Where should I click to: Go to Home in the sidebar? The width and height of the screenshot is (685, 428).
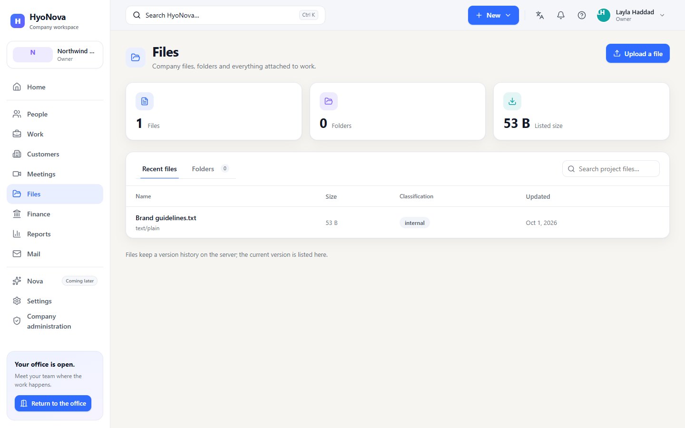coord(55,87)
